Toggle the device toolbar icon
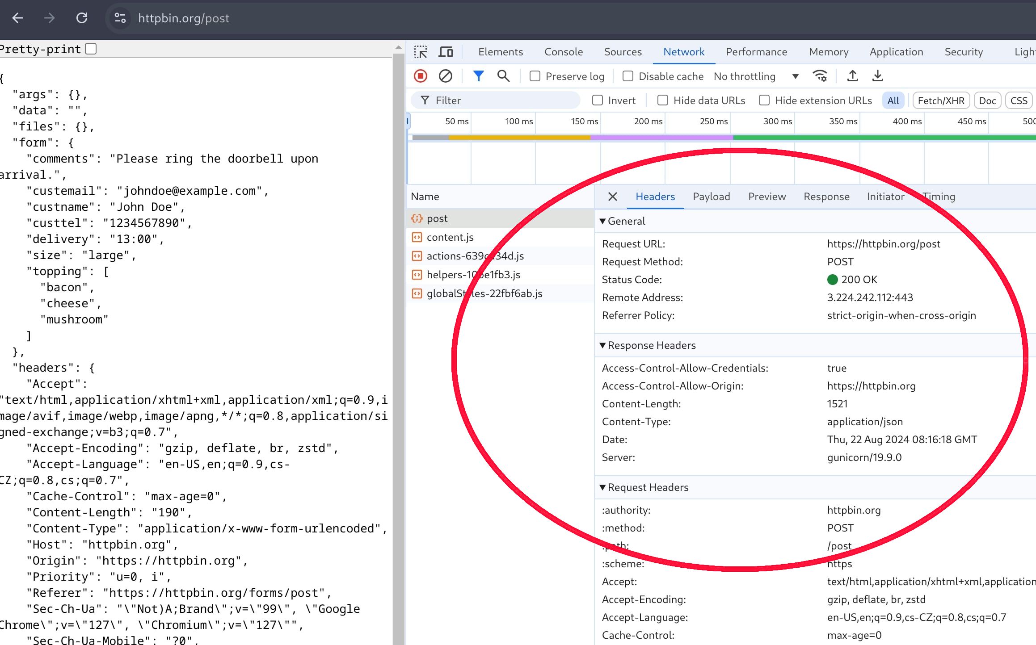Viewport: 1036px width, 645px height. click(446, 52)
